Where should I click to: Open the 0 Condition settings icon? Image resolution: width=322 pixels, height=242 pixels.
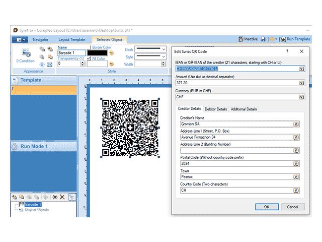pyautogui.click(x=26, y=53)
